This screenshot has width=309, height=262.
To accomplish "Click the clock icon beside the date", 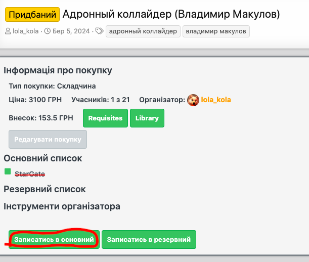I will 48,31.
